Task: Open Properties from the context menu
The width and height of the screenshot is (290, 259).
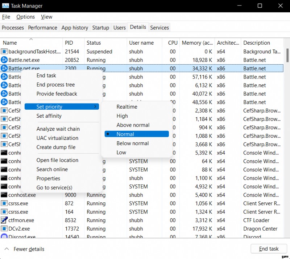Action: pyautogui.click(x=62, y=178)
